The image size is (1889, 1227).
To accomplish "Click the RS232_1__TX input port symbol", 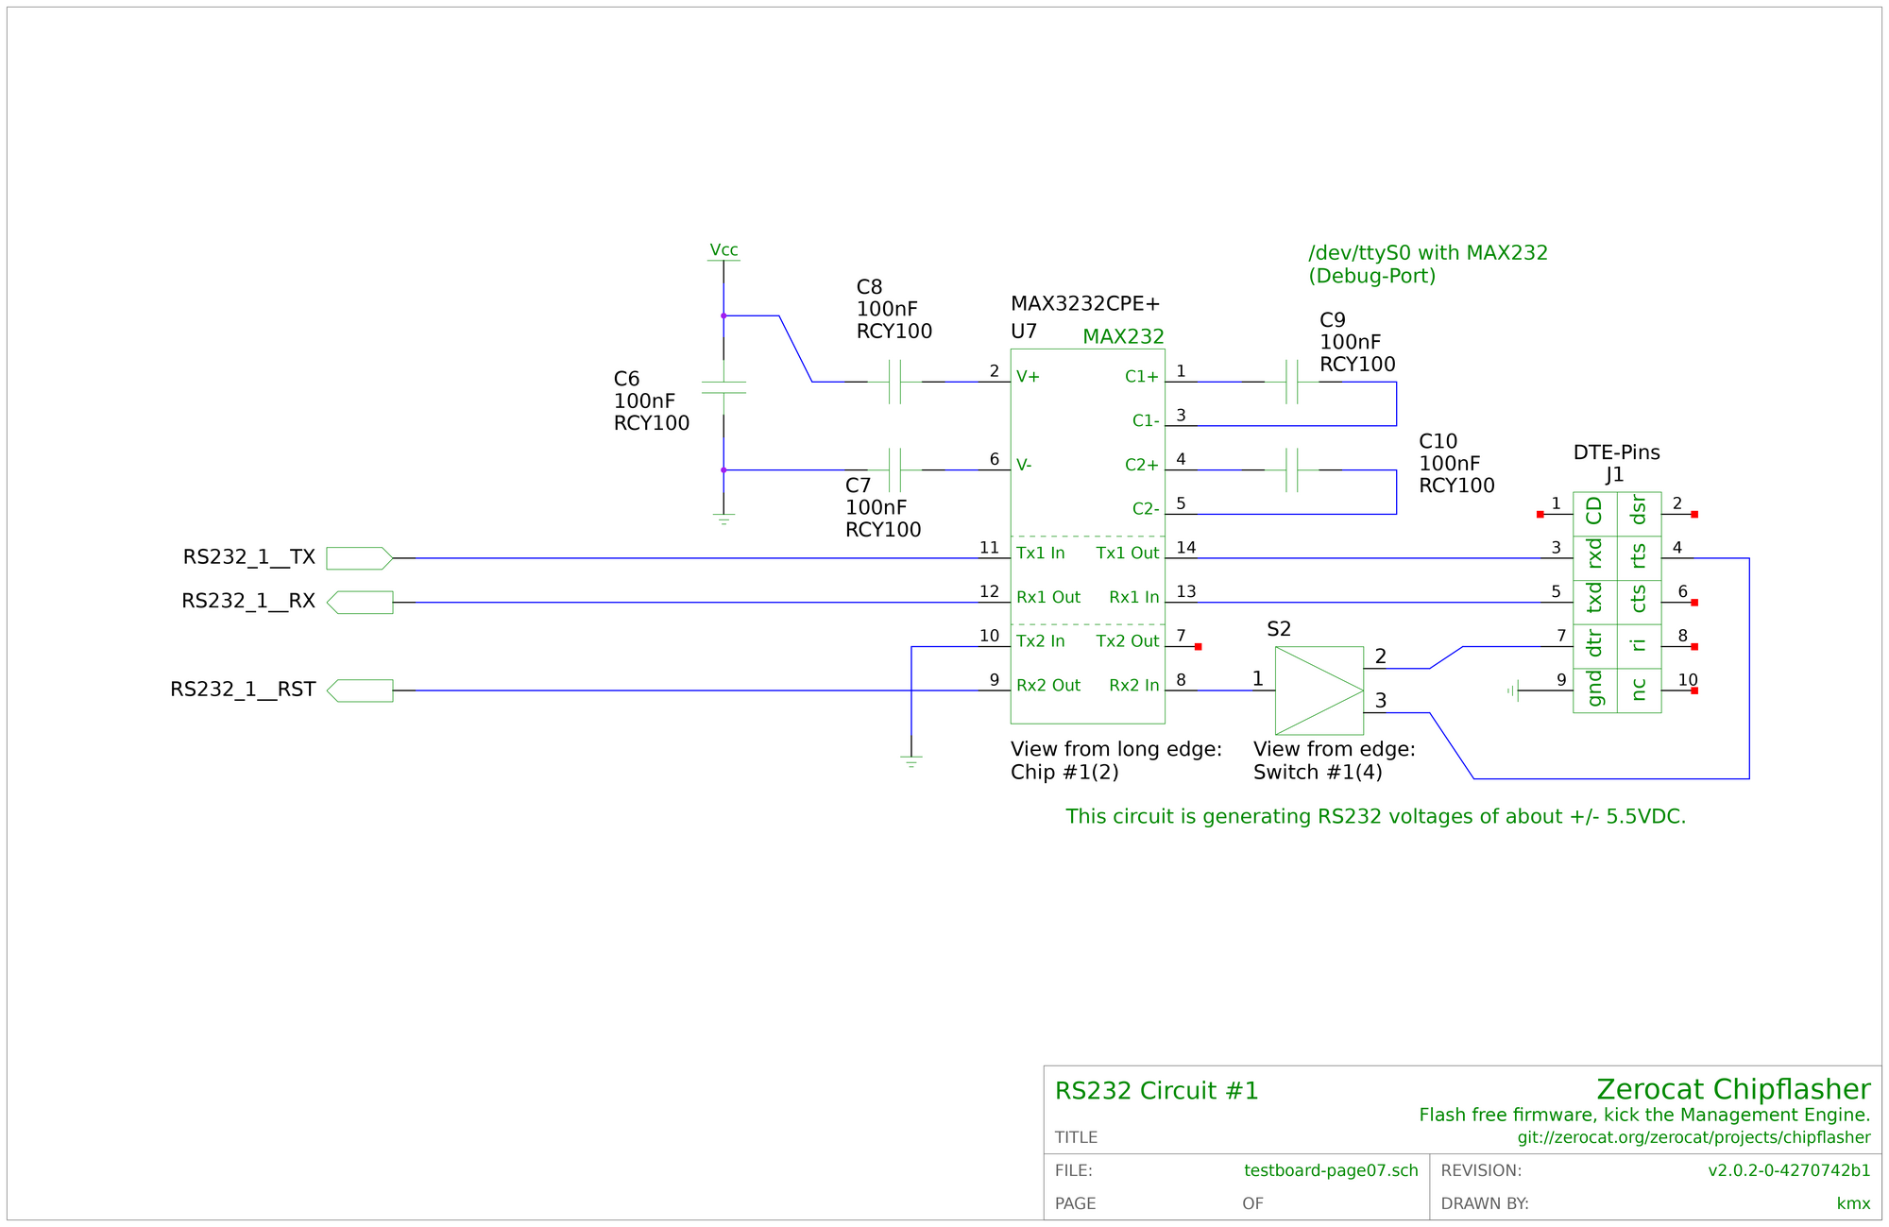I will click(360, 558).
